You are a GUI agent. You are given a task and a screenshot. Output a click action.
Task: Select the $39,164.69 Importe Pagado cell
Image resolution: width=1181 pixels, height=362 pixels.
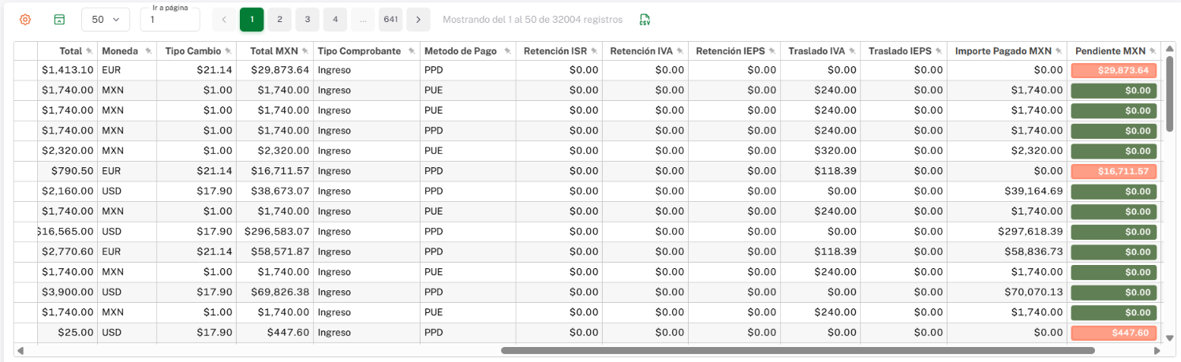tap(1007, 192)
